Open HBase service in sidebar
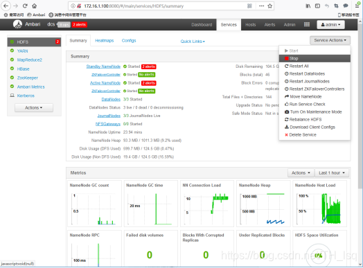 23,69
